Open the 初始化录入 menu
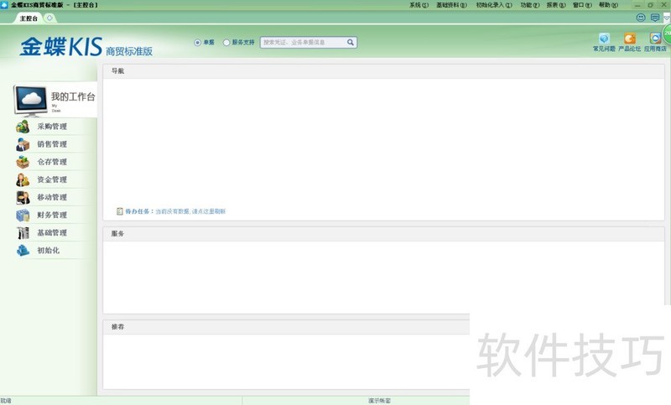The image size is (671, 405). coord(494,5)
